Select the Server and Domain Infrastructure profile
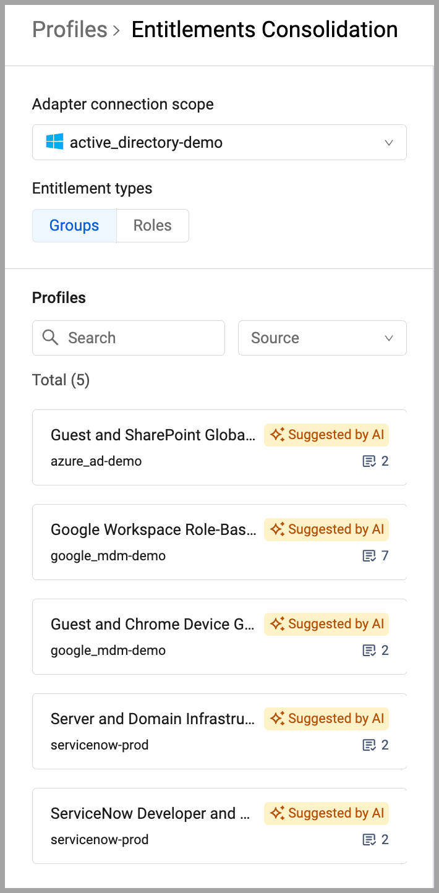Image resolution: width=439 pixels, height=893 pixels. [153, 719]
